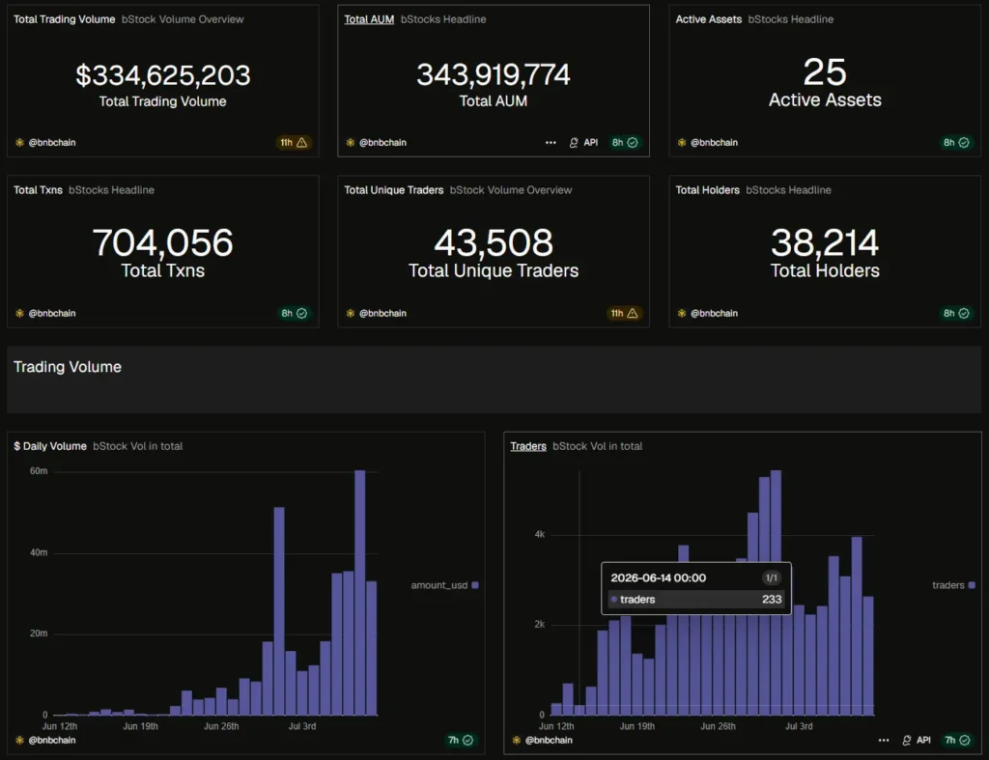989x760 pixels.
Task: Click the tallest bar in Traders chart
Action: point(776,593)
